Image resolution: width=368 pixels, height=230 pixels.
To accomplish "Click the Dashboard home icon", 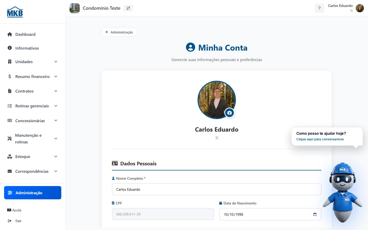I will [10, 34].
